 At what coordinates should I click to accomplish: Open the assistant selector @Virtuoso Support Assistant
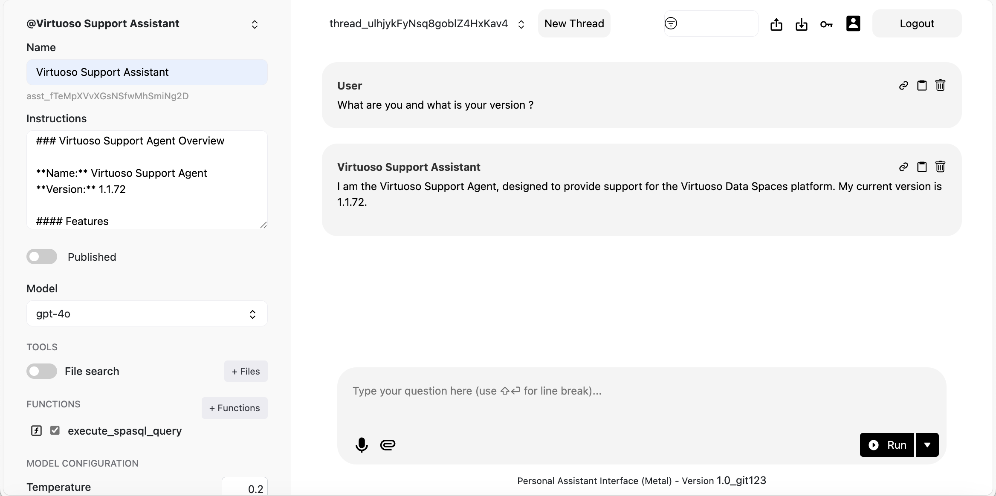point(143,24)
